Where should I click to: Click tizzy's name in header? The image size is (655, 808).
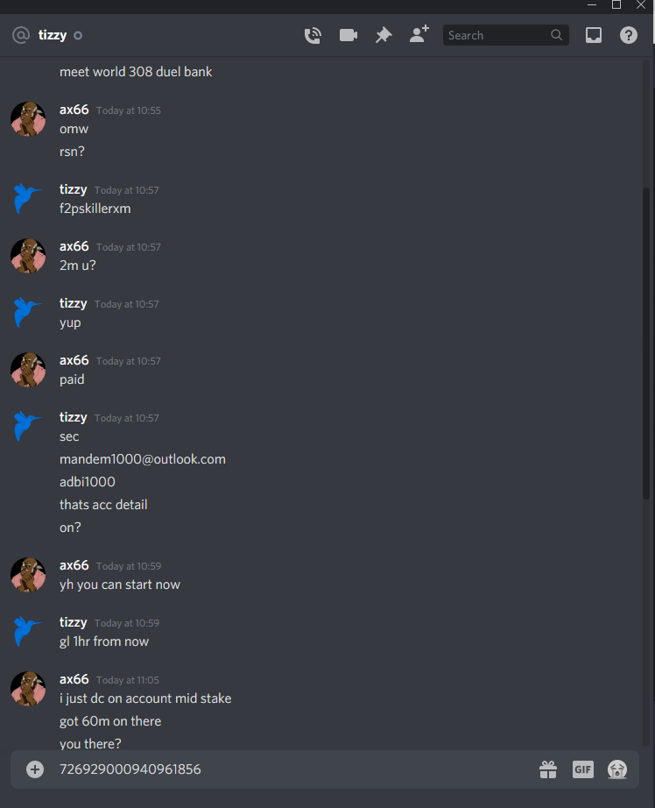(53, 35)
